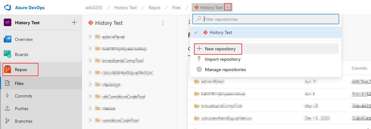Open the Pushes section
This screenshot has height=129, width=371.
21,109
